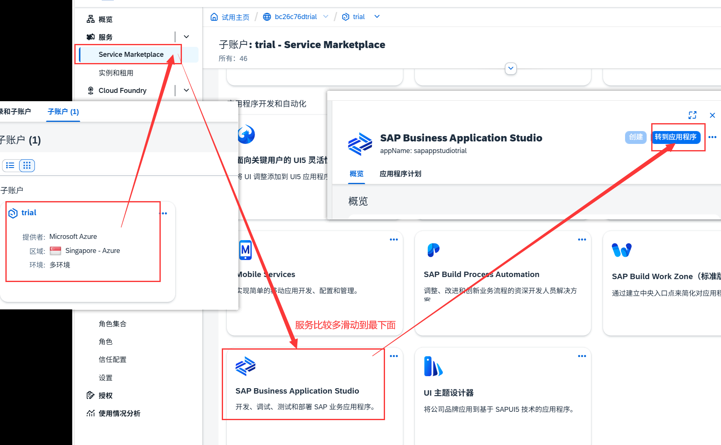Open the SAP Build Process Automation card title
Viewport: 721px width, 445px height.
(x=481, y=274)
